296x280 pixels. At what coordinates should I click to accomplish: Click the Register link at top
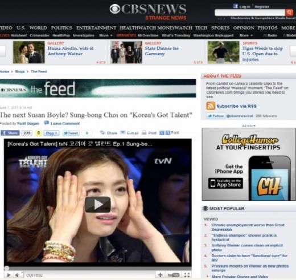point(262,7)
